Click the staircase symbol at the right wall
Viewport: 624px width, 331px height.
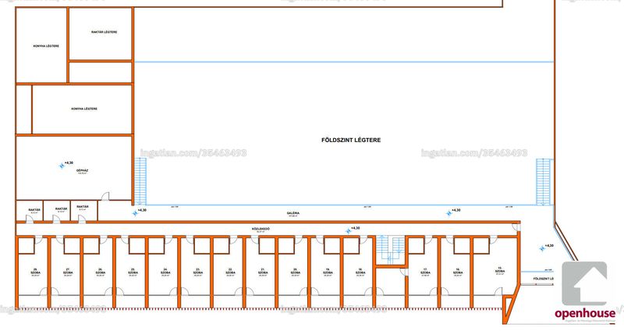tap(542, 182)
